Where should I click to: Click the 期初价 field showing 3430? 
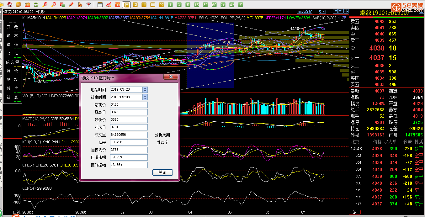(x=129, y=105)
